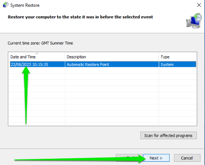Image resolution: width=205 pixels, height=165 pixels.
Task: Click the computer-with-clock restore icon in header
Action: click(194, 21)
